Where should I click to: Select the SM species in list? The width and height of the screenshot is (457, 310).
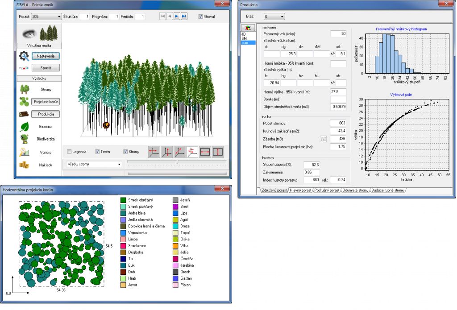245,38
